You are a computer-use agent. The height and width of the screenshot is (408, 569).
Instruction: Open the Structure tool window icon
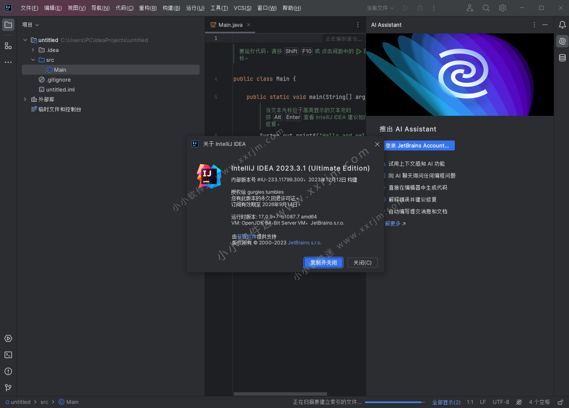[8, 46]
